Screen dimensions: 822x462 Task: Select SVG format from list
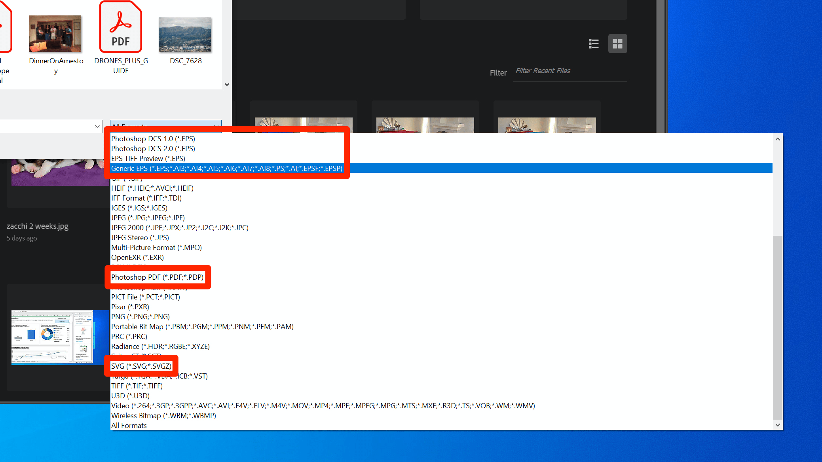click(141, 366)
